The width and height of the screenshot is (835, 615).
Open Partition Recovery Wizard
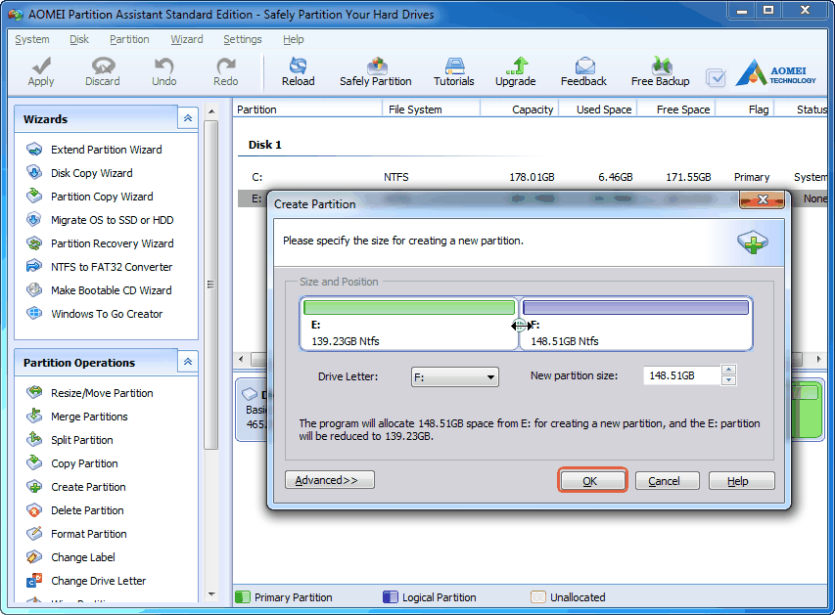tap(112, 243)
